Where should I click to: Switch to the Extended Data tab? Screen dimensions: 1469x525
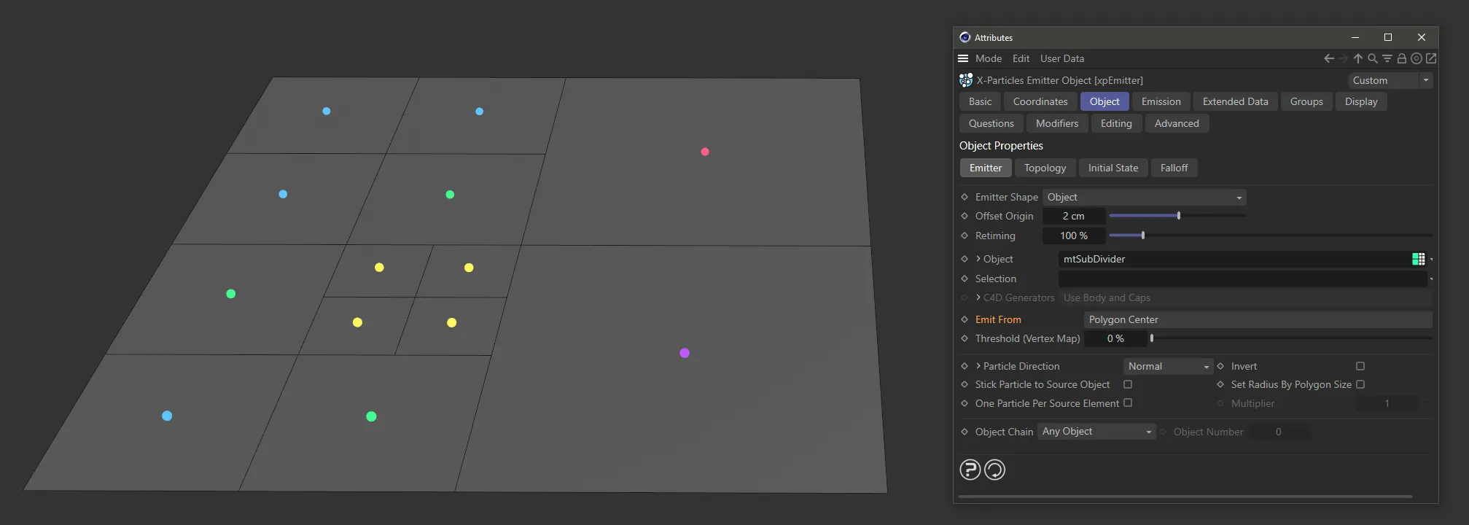click(x=1236, y=101)
